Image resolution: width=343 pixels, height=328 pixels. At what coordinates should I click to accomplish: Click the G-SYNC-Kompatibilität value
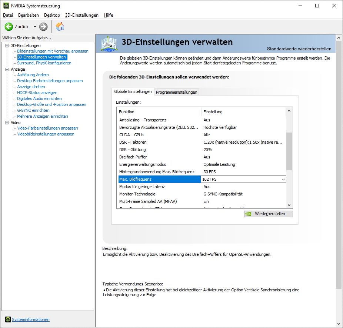[x=223, y=194]
